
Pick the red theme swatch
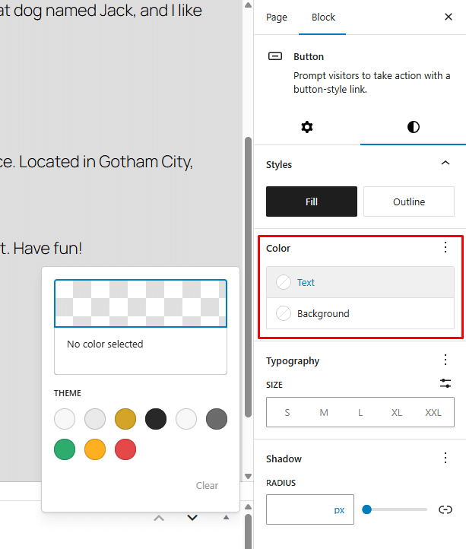[x=125, y=449]
